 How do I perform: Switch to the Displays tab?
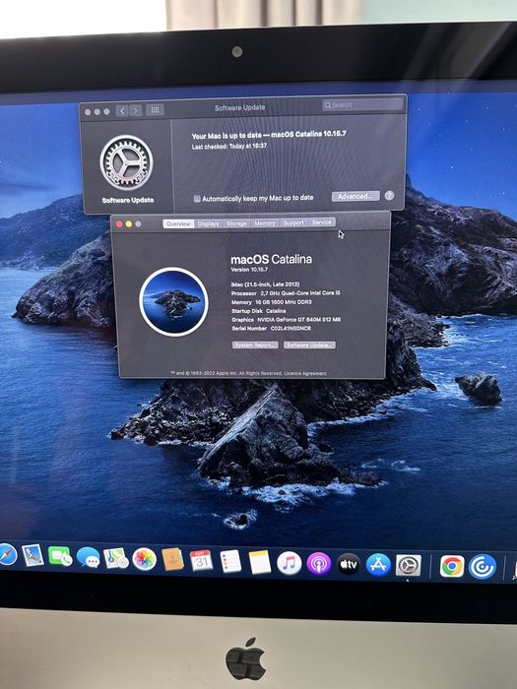208,223
